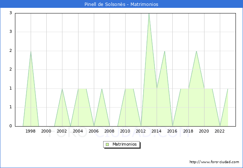The width and height of the screenshot is (243, 168).
Task: Click the 2013 highest peak data point
Action: click(149, 13)
